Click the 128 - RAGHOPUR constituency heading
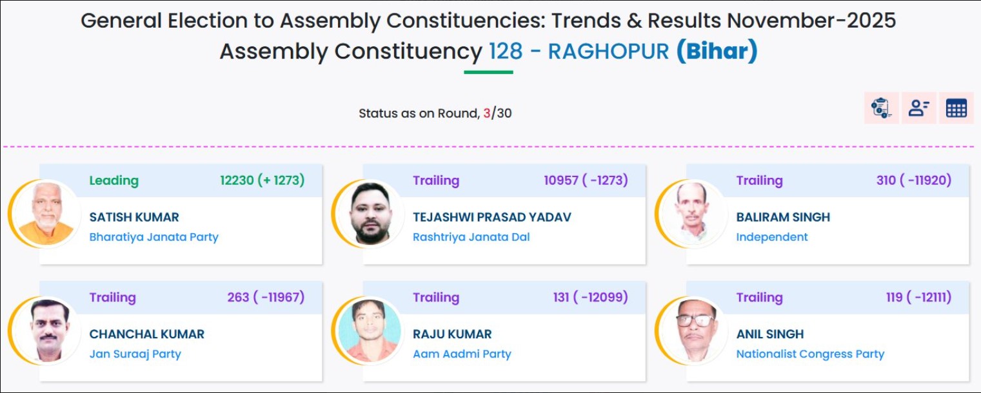The height and width of the screenshot is (393, 981). pyautogui.click(x=579, y=52)
